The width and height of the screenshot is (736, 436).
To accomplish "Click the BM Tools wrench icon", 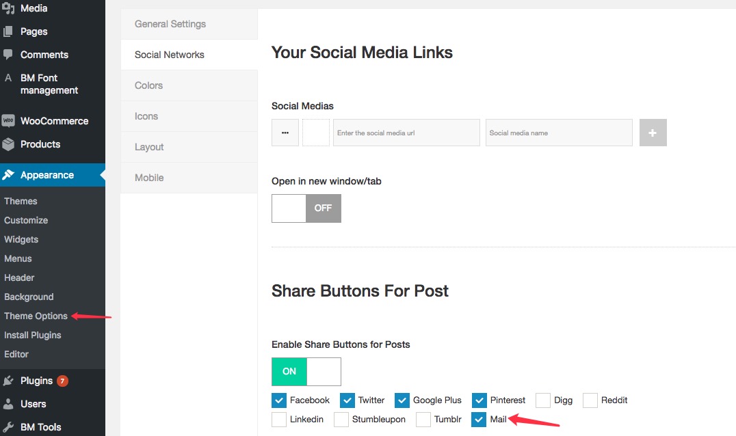I will (x=8, y=427).
